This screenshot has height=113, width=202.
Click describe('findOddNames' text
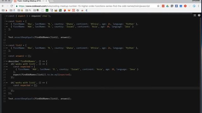[x=22, y=62]
